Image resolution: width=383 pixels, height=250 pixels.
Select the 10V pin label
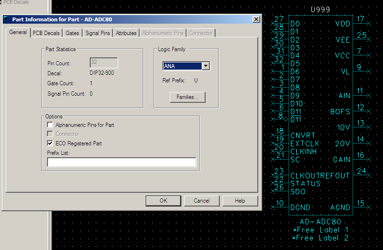(x=343, y=127)
